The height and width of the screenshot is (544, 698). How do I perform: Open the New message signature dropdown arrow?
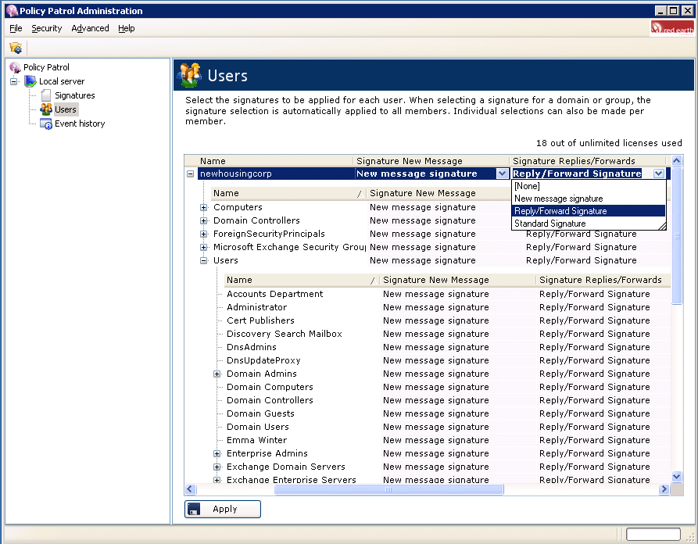coord(502,174)
